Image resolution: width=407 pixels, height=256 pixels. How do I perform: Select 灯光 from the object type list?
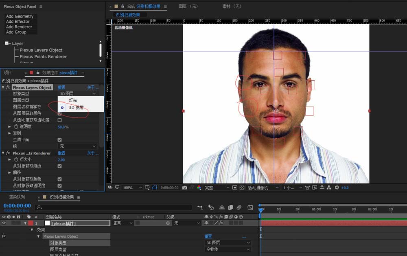point(73,100)
